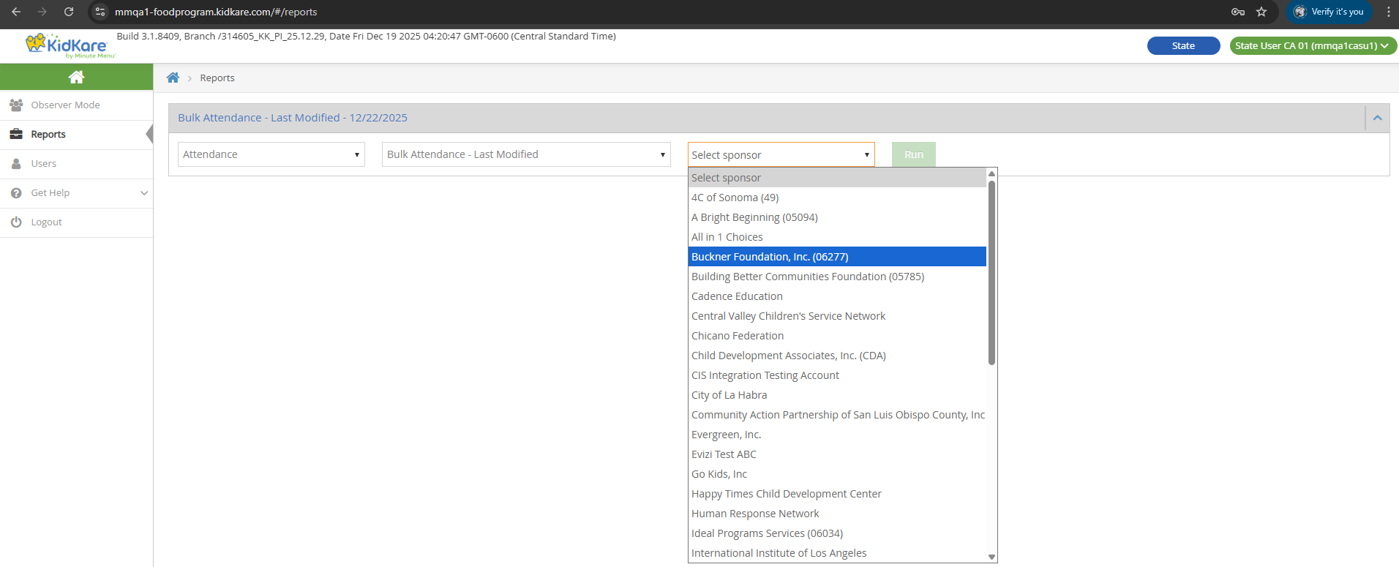
Task: Open the Bulk Attendance - Last Modified dropdown
Action: 526,154
